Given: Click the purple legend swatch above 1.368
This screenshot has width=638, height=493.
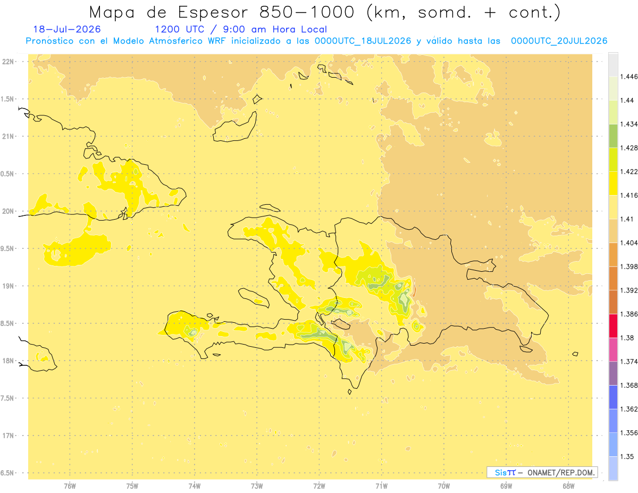Looking at the screenshot, I should coord(613,373).
